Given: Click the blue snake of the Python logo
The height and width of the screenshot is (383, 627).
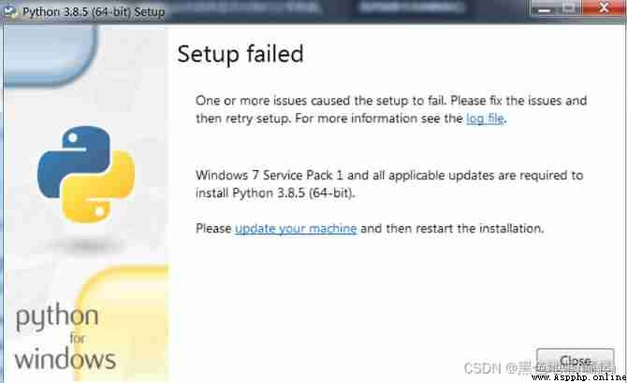Looking at the screenshot, I should point(74,162).
